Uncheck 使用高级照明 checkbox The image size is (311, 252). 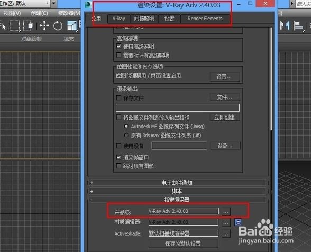118,46
